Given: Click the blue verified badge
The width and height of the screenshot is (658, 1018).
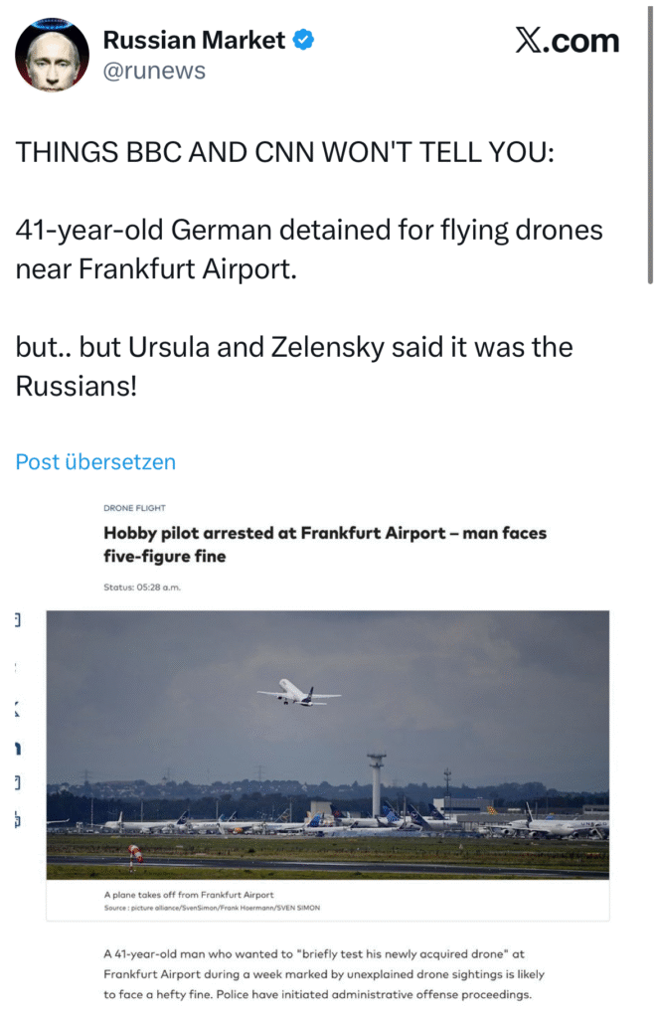Looking at the screenshot, I should coord(304,41).
